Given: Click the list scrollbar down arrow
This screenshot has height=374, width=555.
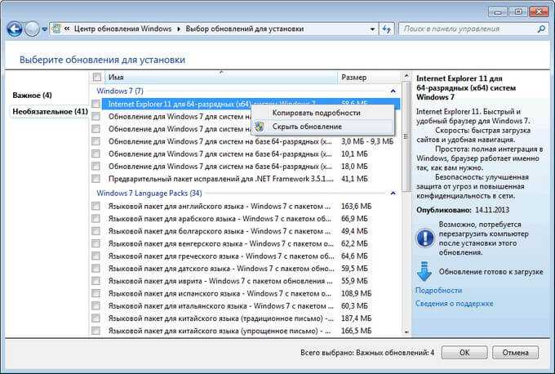Looking at the screenshot, I should coord(406,332).
